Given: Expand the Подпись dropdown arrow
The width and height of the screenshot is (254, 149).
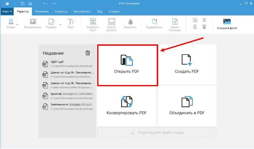Looking at the screenshot, I should pyautogui.click(x=61, y=25).
